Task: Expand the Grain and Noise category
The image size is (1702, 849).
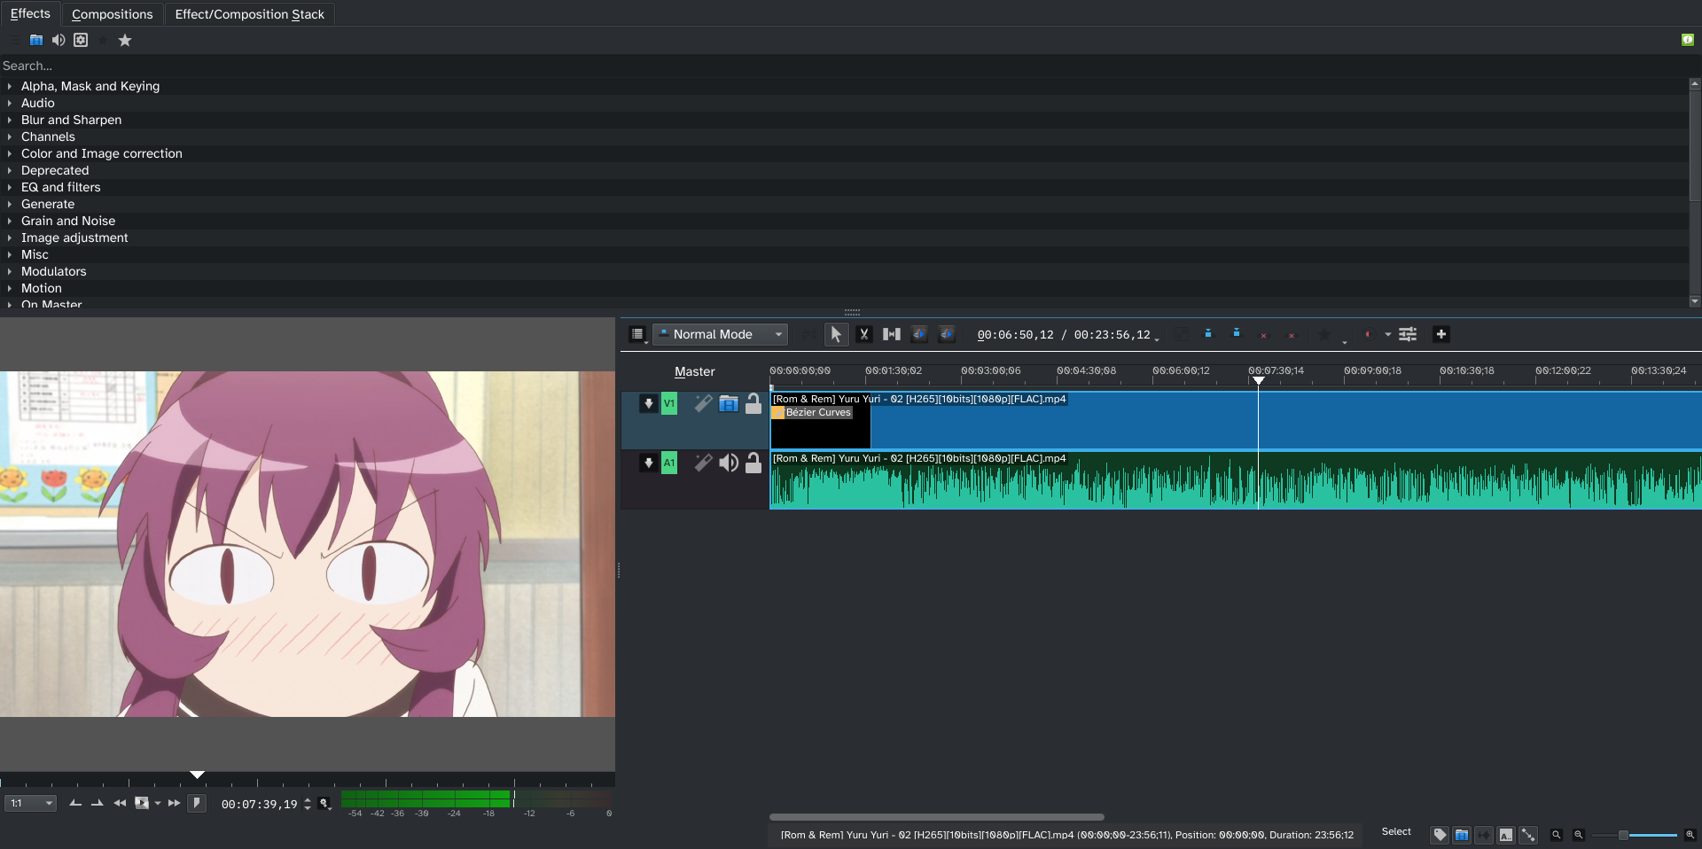Action: (10, 221)
